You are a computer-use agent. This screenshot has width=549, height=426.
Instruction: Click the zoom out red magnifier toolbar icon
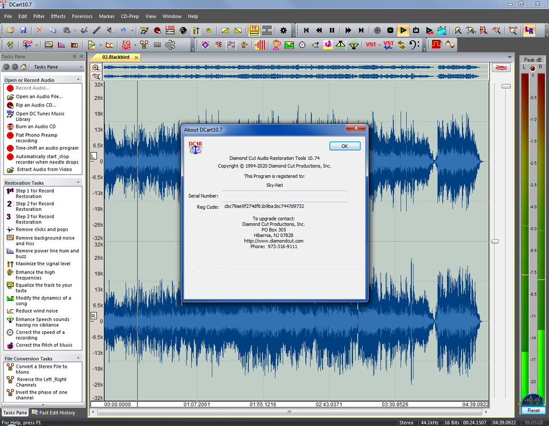tap(496, 30)
